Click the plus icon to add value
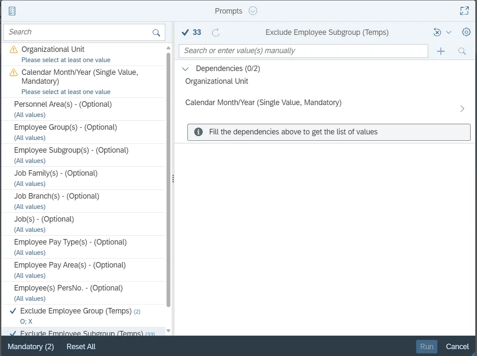 [x=441, y=51]
